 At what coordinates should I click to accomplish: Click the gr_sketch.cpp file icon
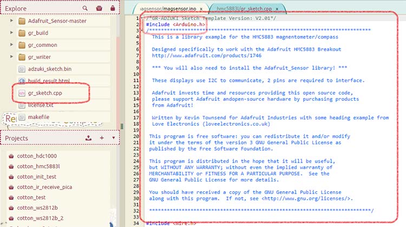click(x=22, y=93)
